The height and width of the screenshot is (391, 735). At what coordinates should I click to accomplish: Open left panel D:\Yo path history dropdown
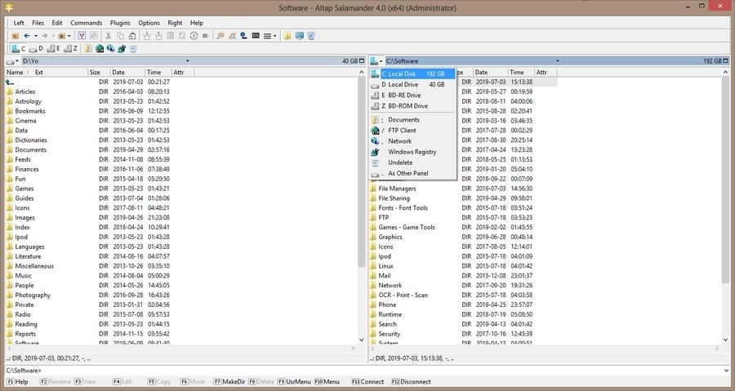(x=188, y=61)
